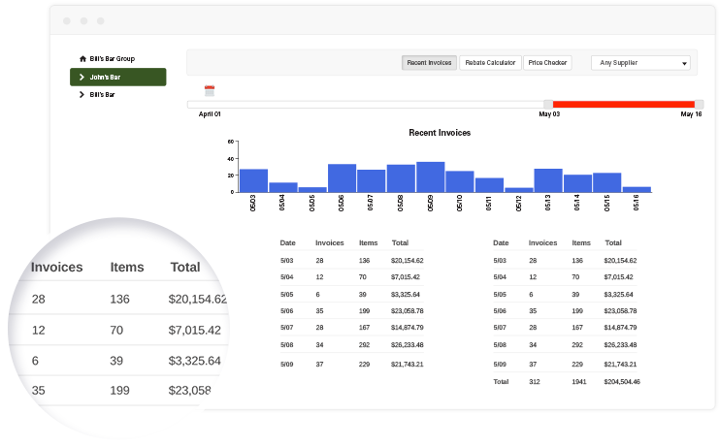Expand the John's Bar chevron

82,77
